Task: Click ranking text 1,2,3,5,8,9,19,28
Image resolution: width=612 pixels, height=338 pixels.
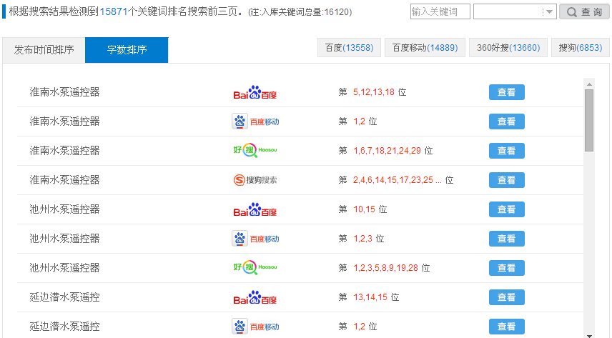Action: tap(385, 268)
